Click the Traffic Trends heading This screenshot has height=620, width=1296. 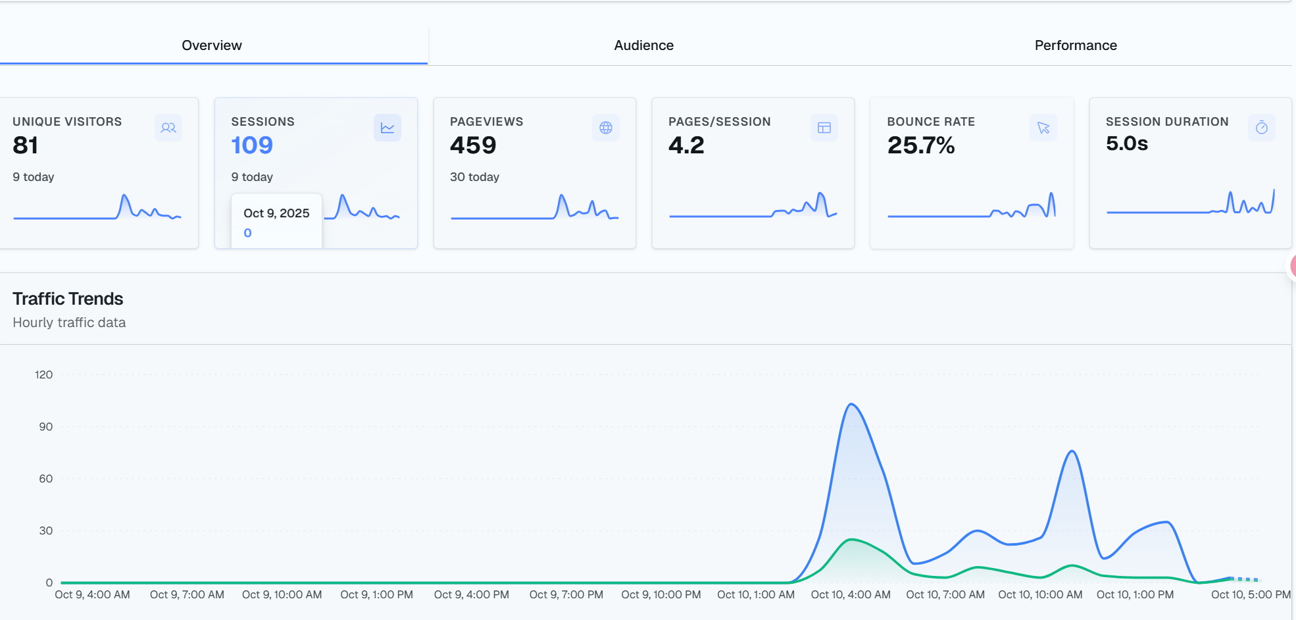coord(68,299)
